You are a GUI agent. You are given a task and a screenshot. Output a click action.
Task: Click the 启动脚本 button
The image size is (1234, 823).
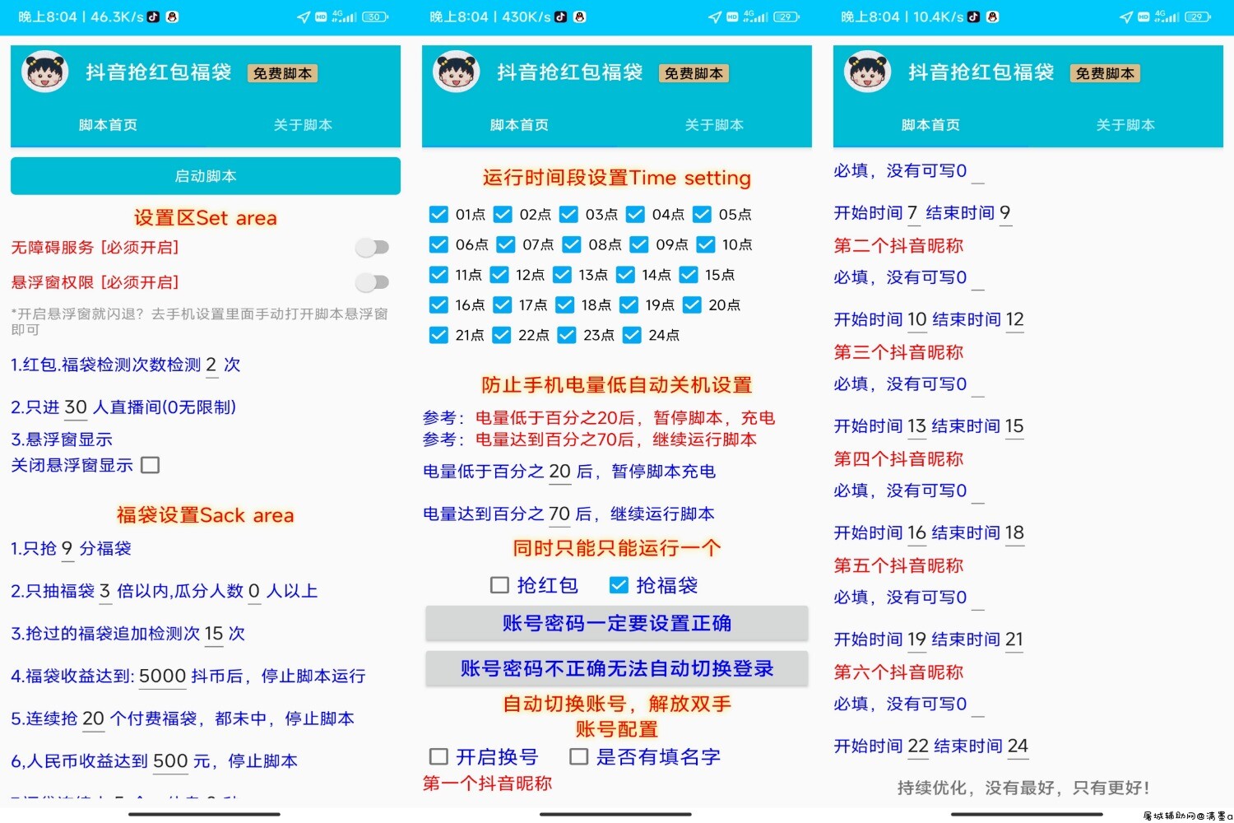(x=206, y=176)
